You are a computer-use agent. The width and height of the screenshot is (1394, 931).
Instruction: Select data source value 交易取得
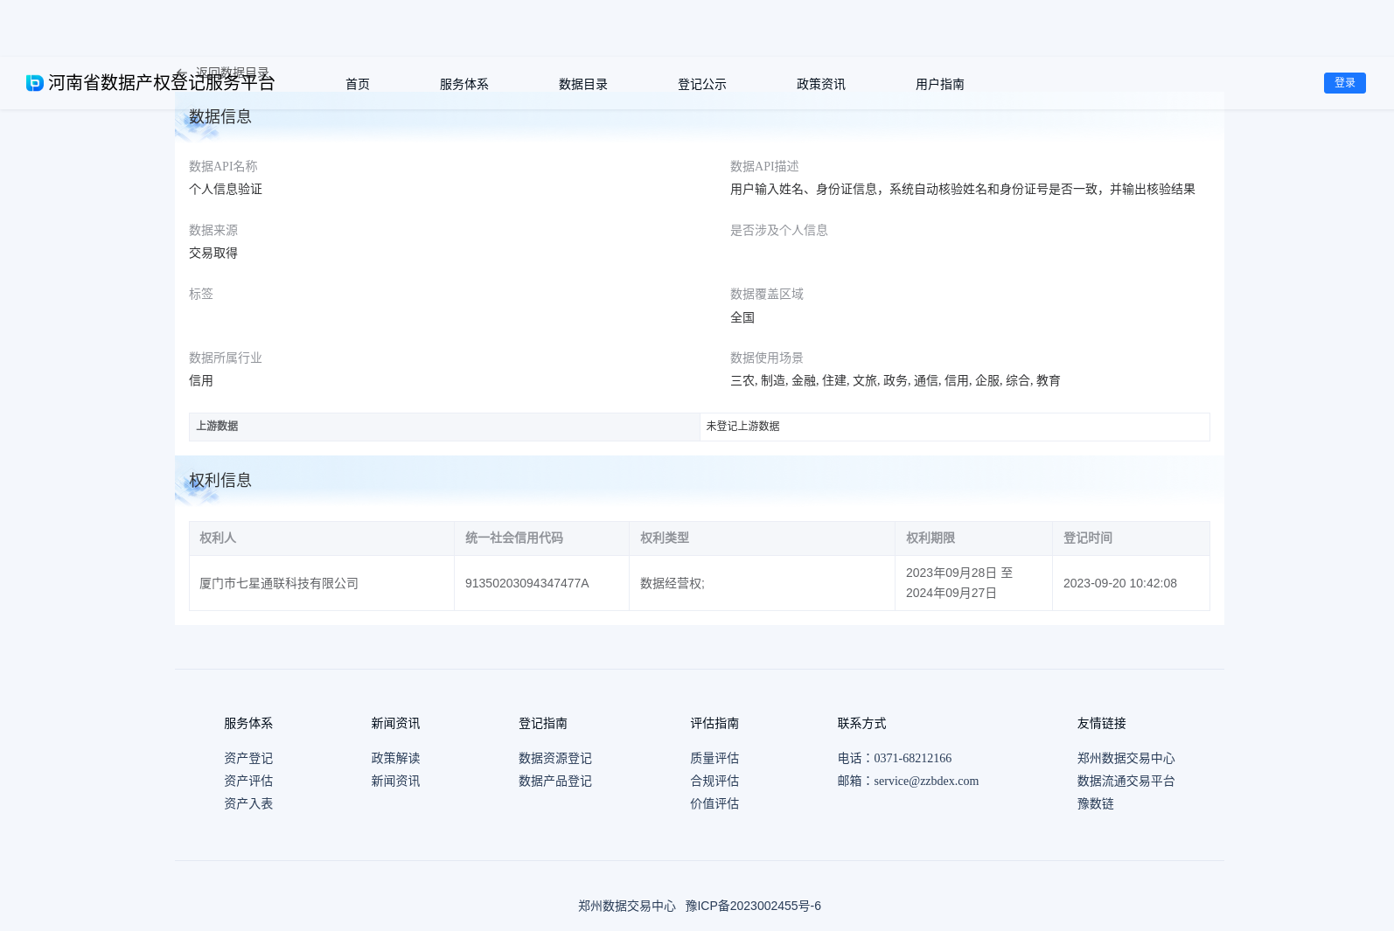point(213,253)
